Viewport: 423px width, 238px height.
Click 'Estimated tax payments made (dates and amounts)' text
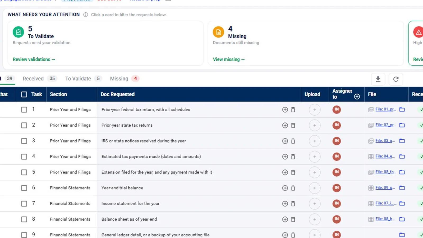pyautogui.click(x=151, y=157)
